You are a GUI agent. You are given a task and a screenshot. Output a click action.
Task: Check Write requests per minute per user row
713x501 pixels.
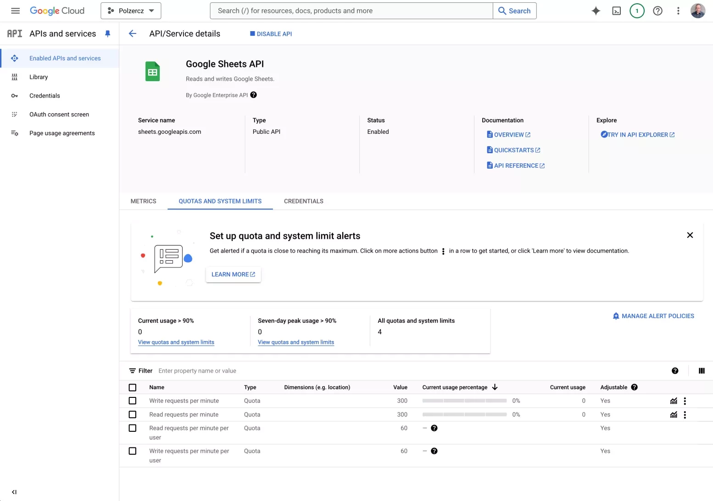point(133,451)
